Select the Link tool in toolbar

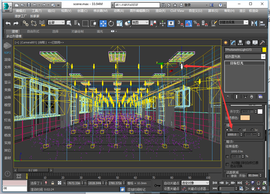point(26,23)
